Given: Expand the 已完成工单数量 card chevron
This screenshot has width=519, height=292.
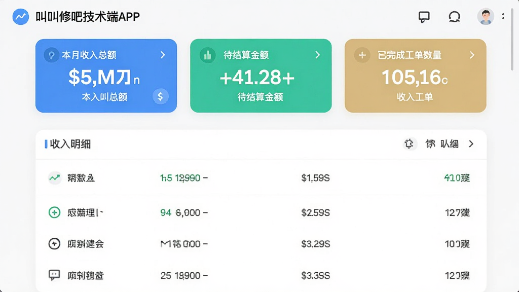Looking at the screenshot, I should 472,55.
